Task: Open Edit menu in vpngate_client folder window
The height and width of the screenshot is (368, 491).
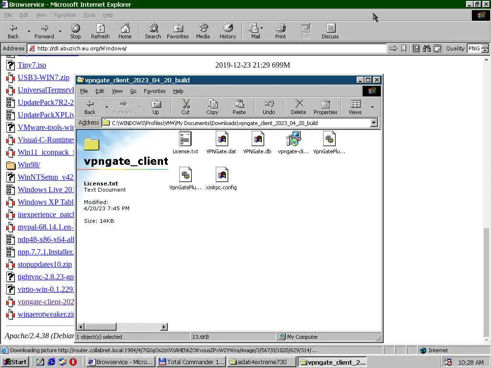Action: [x=100, y=91]
